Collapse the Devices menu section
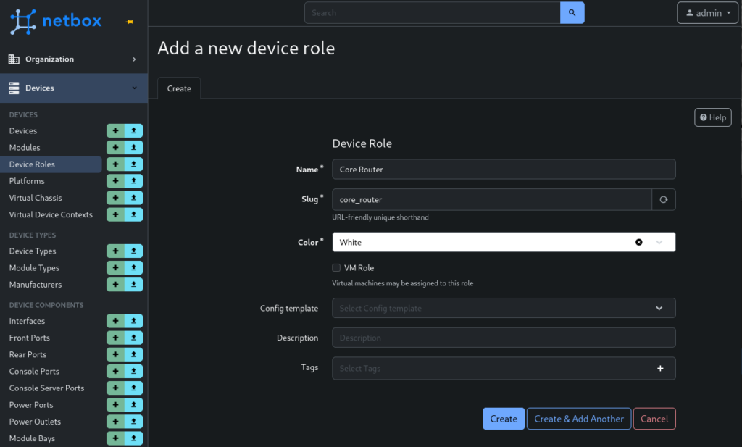 tap(72, 88)
